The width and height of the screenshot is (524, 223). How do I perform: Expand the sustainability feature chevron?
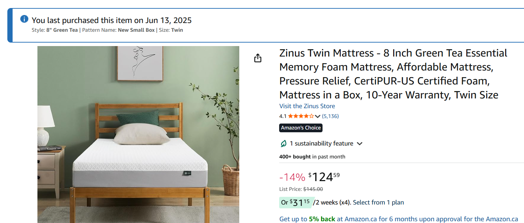(x=359, y=143)
